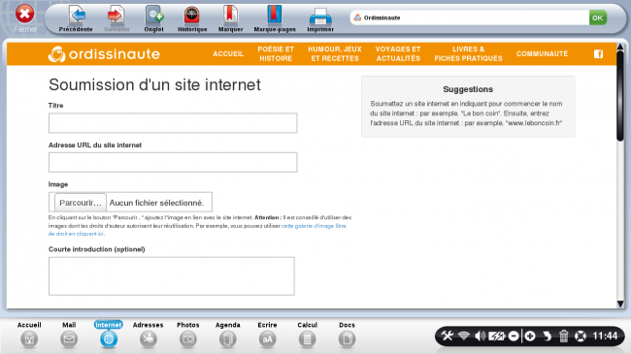This screenshot has height=354, width=631.
Task: Open the ACCUEIL menu item
Action: point(228,54)
